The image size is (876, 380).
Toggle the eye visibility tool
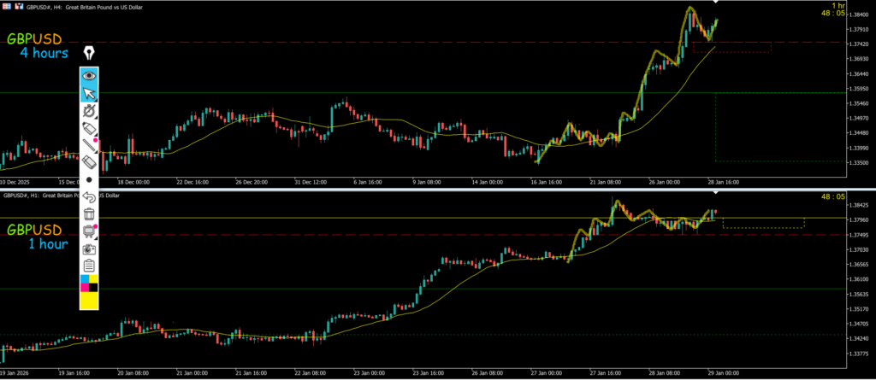click(89, 75)
